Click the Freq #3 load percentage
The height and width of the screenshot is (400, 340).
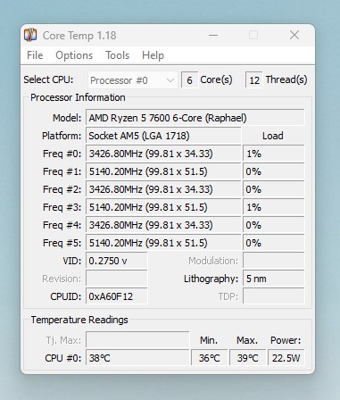click(274, 207)
